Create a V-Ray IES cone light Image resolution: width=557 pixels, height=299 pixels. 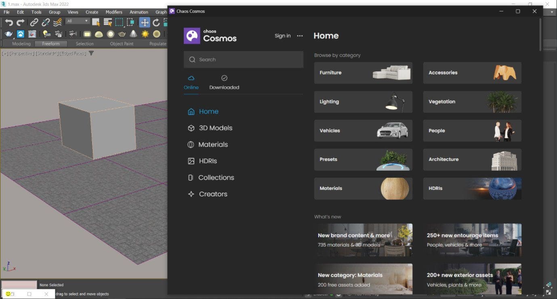coord(133,34)
